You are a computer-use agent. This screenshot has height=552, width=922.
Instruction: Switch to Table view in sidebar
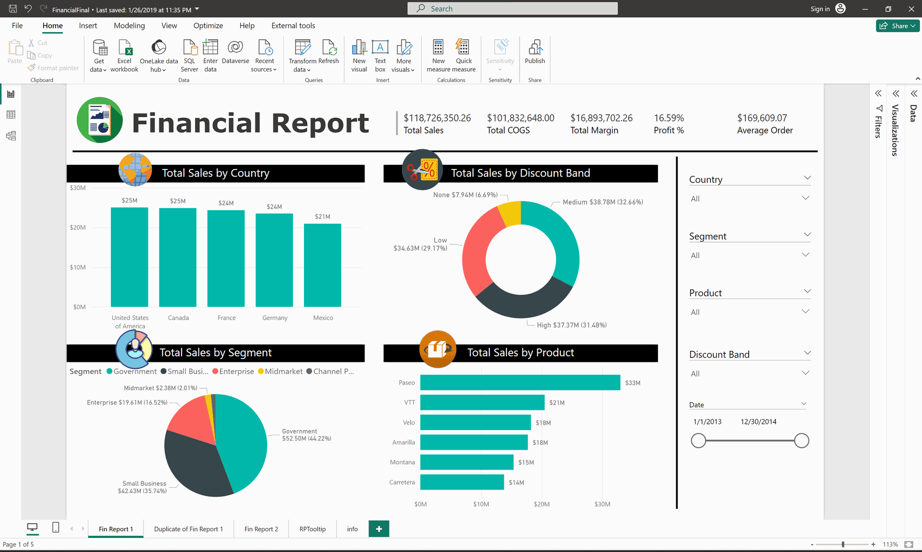tap(11, 115)
